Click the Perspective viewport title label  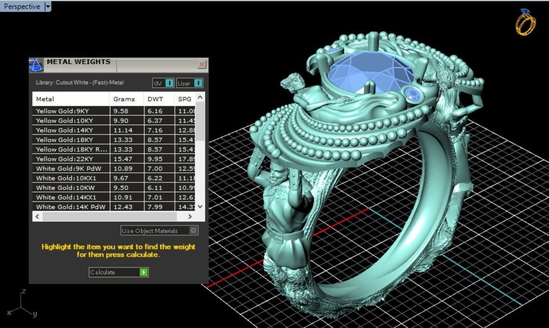pyautogui.click(x=22, y=6)
